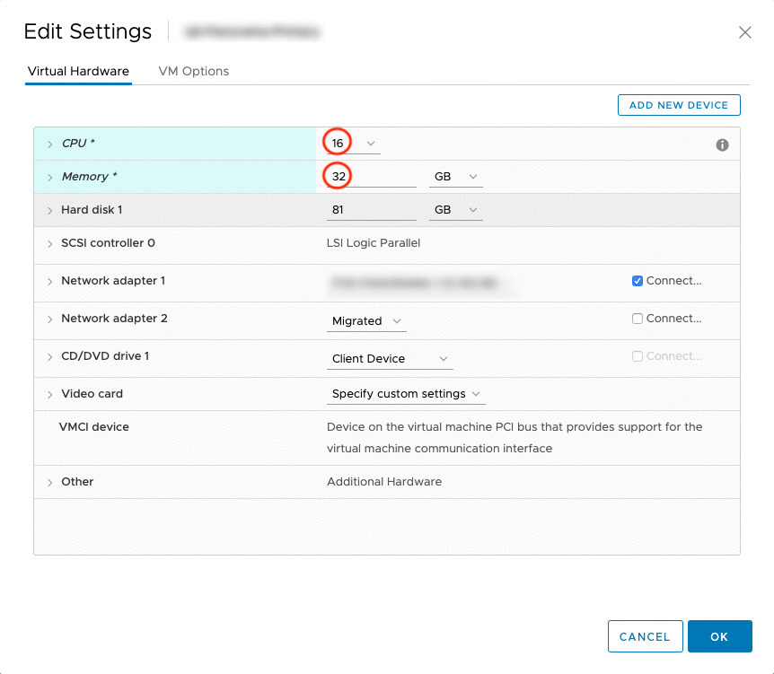Screen dimensions: 774x674
Task: Open the CPU count dropdown
Action: click(371, 144)
